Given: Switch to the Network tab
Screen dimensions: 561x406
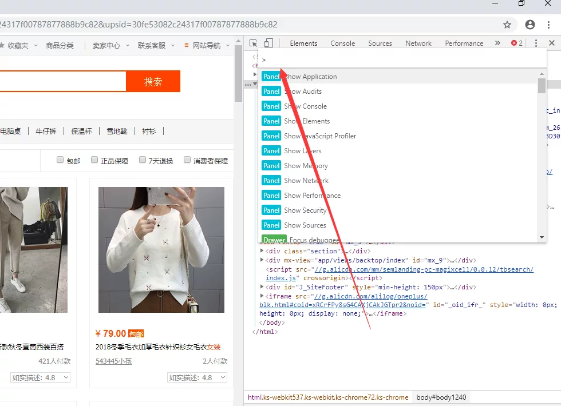Looking at the screenshot, I should [418, 43].
